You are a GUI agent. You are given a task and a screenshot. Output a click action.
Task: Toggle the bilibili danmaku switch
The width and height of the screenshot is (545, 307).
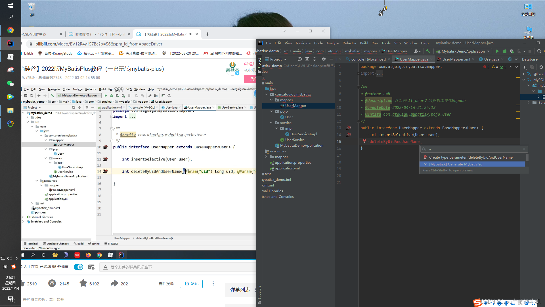79,267
